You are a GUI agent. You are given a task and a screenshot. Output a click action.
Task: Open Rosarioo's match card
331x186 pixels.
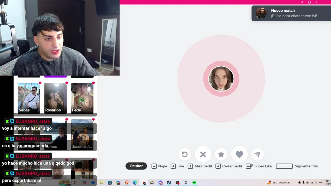coord(55,98)
